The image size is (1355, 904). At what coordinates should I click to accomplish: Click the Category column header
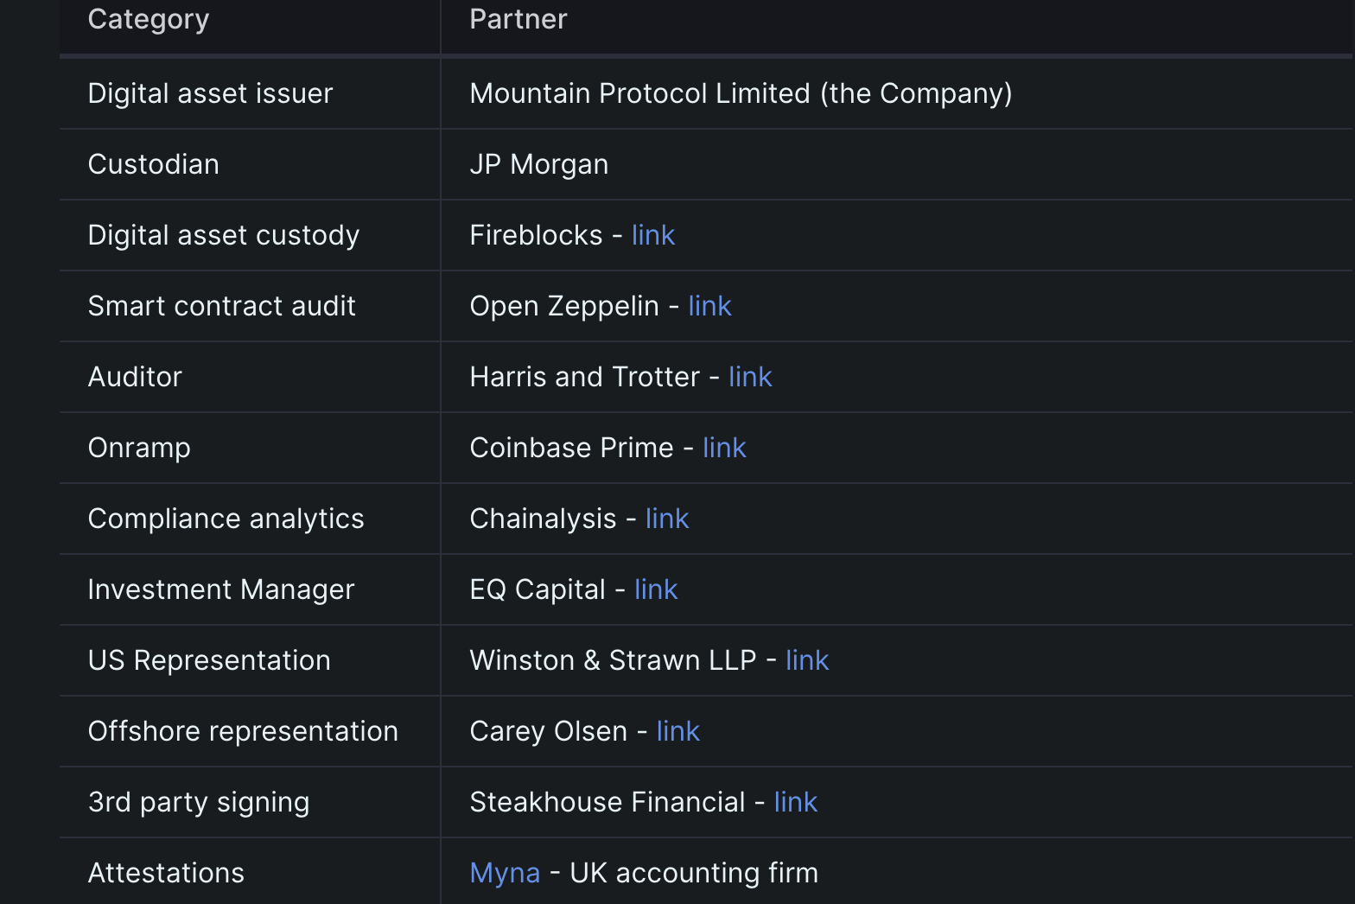149,19
